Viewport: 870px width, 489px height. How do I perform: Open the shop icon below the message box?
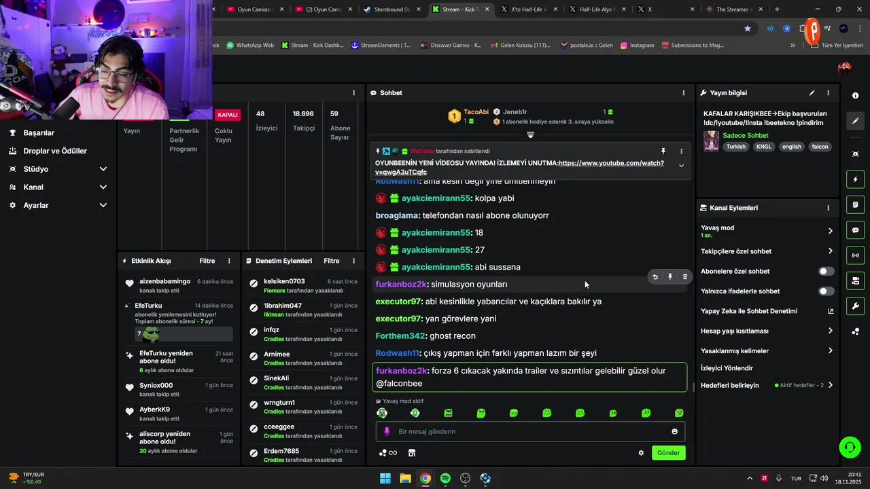click(x=411, y=453)
